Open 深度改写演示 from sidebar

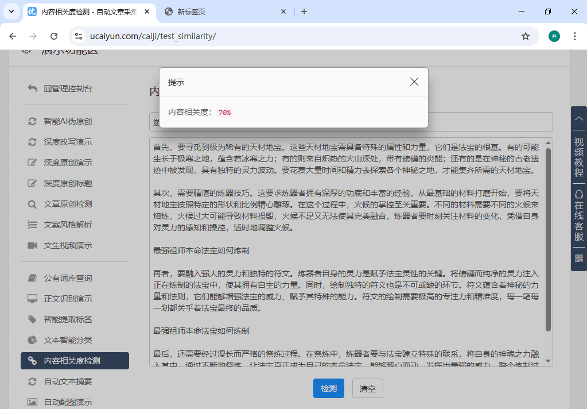68,142
